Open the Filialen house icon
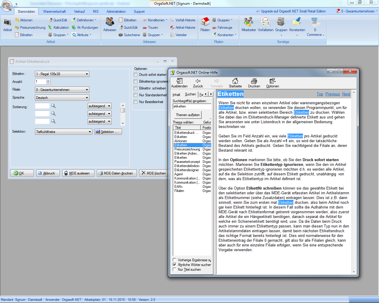 pyautogui.click(x=205, y=23)
